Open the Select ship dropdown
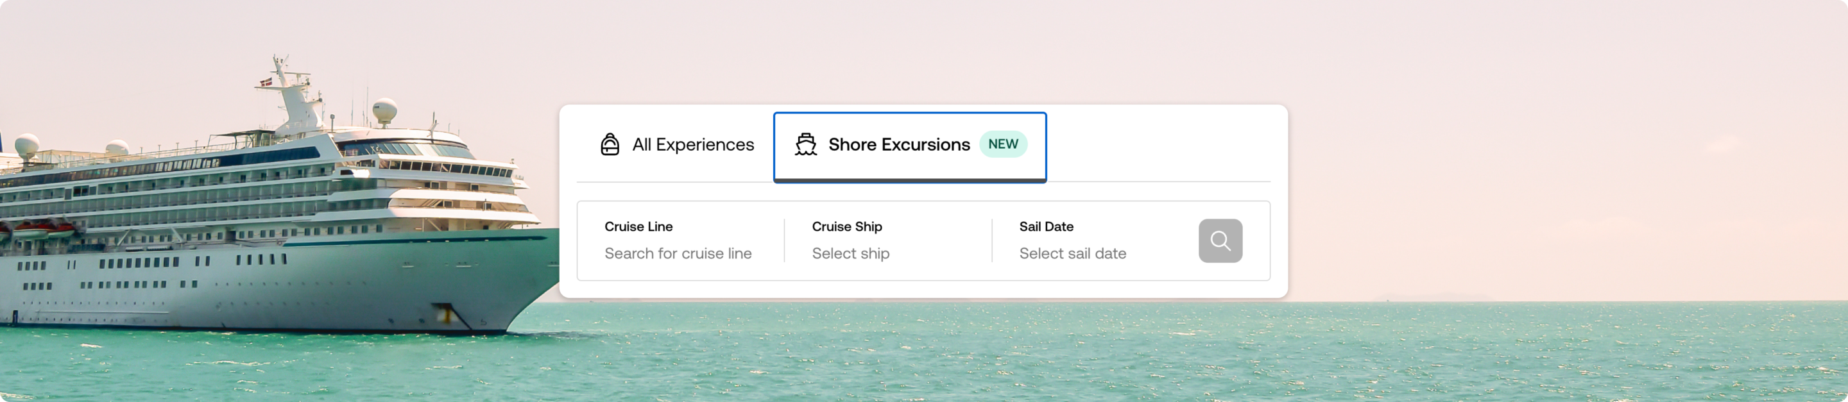 coord(851,254)
